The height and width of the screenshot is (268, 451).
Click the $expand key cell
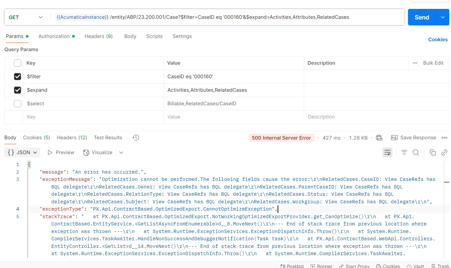(x=93, y=90)
